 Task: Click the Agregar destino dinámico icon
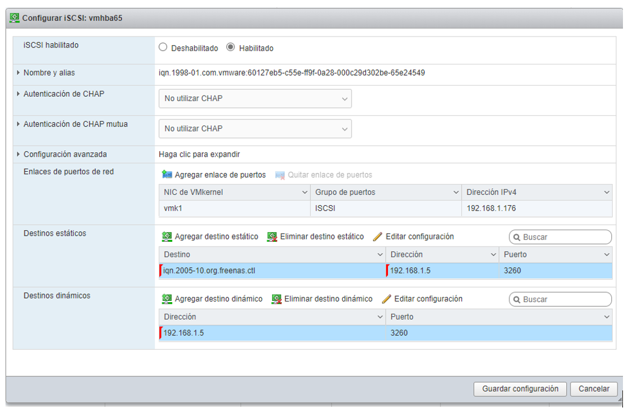pyautogui.click(x=167, y=299)
